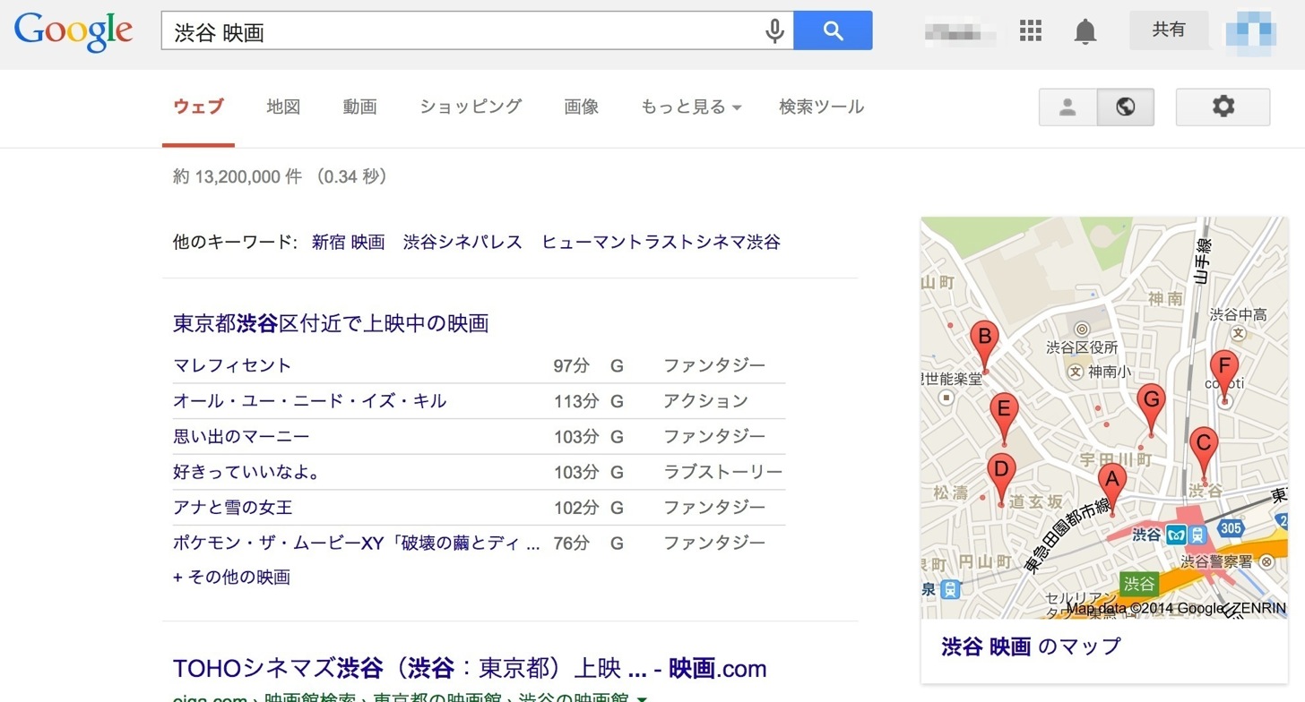Open movie マレフィセント
The image size is (1305, 702).
coord(232,365)
